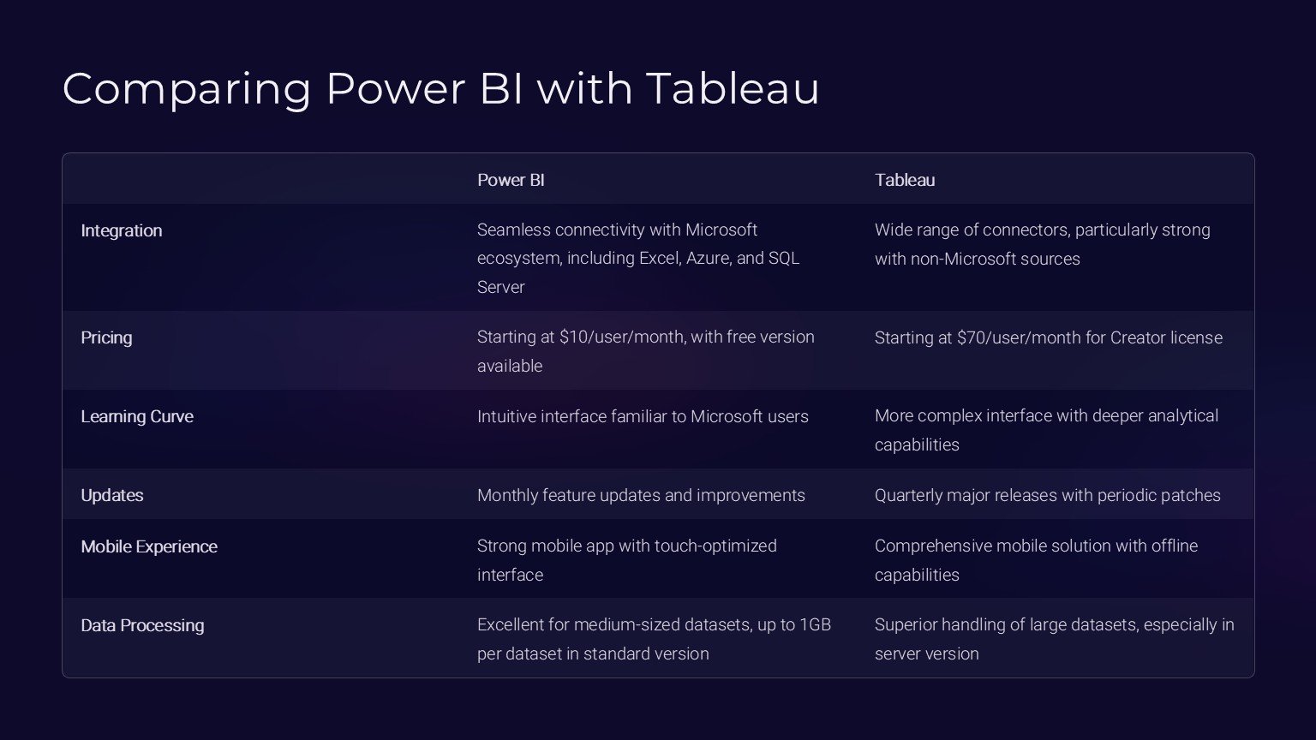Select the 'Power BI' column header

[x=511, y=180]
